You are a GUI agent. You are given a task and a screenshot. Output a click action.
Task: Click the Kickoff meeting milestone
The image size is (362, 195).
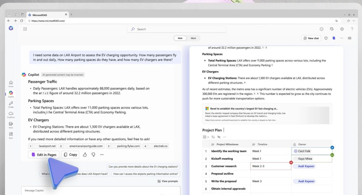pyautogui.click(x=222, y=159)
